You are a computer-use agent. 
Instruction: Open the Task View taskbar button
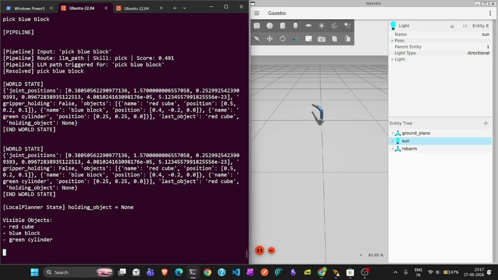(x=122, y=272)
